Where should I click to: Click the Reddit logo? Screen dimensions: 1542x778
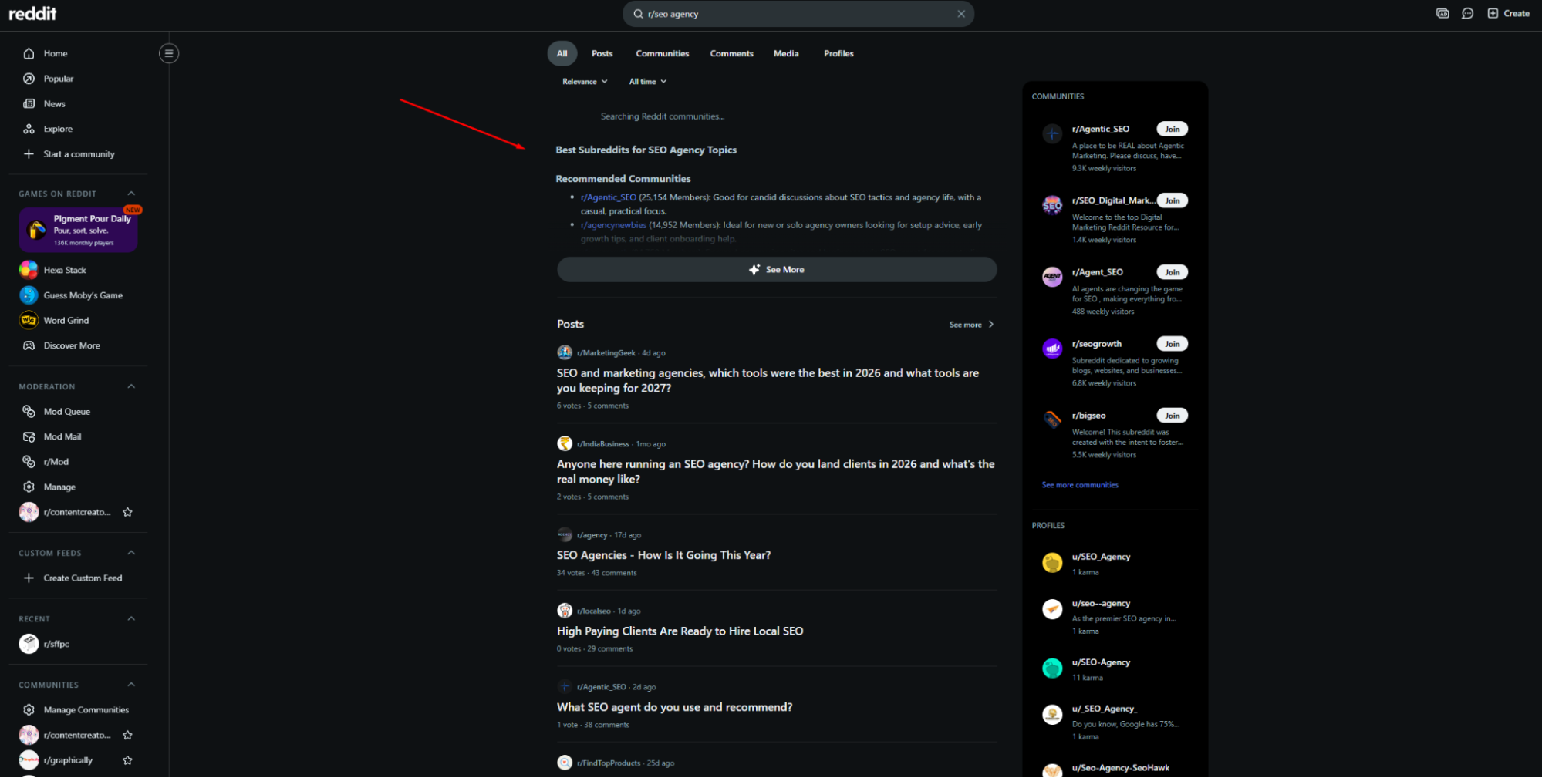click(32, 13)
